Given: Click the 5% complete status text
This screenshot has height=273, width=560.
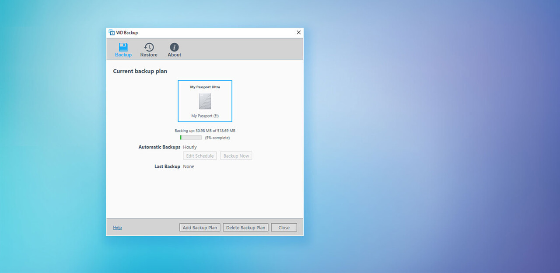Looking at the screenshot, I should (x=217, y=138).
